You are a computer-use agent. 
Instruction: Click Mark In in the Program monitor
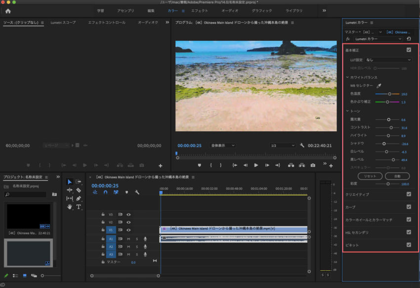(211, 165)
